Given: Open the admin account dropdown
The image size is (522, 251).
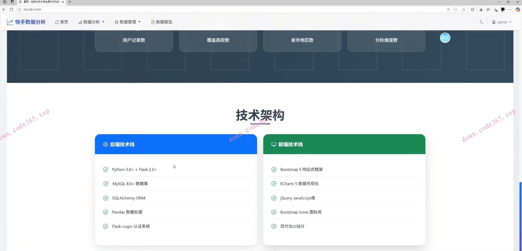Looking at the screenshot, I should pyautogui.click(x=502, y=22).
